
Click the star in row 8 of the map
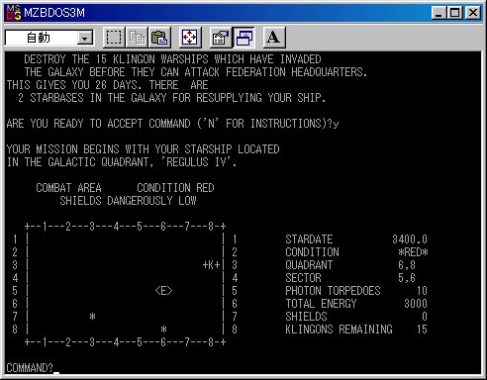[163, 330]
